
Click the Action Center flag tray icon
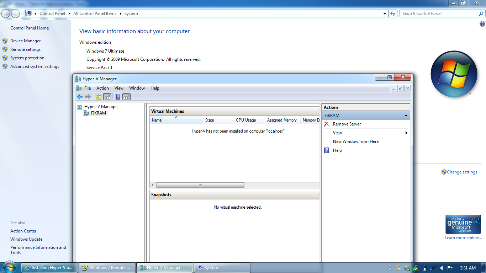pos(450,268)
